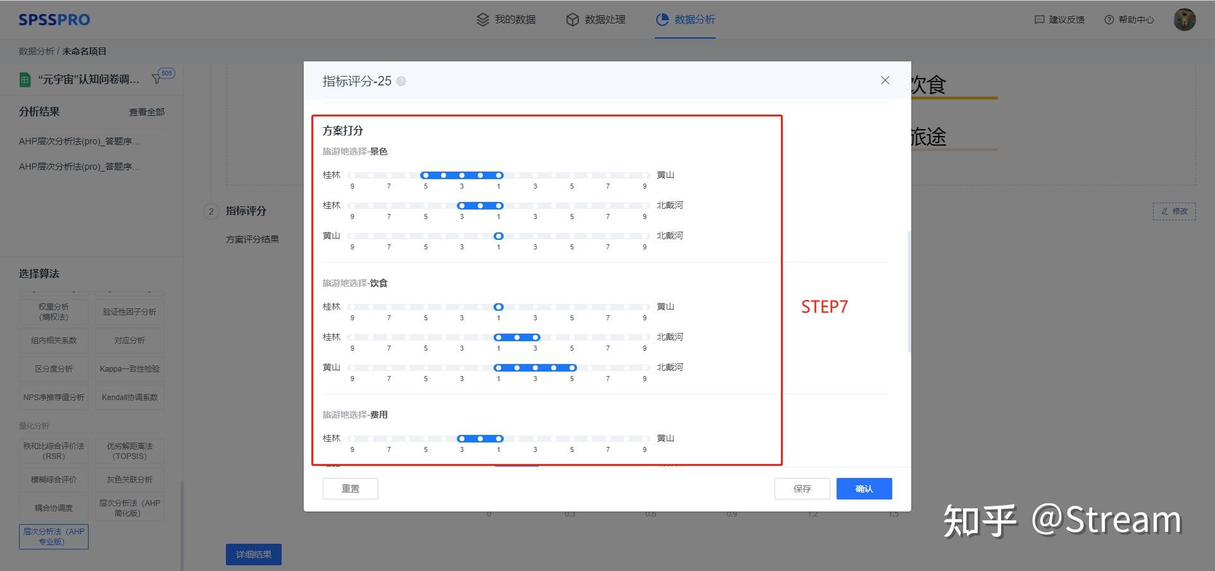Select 验证性因子分析 algorithm

click(130, 311)
